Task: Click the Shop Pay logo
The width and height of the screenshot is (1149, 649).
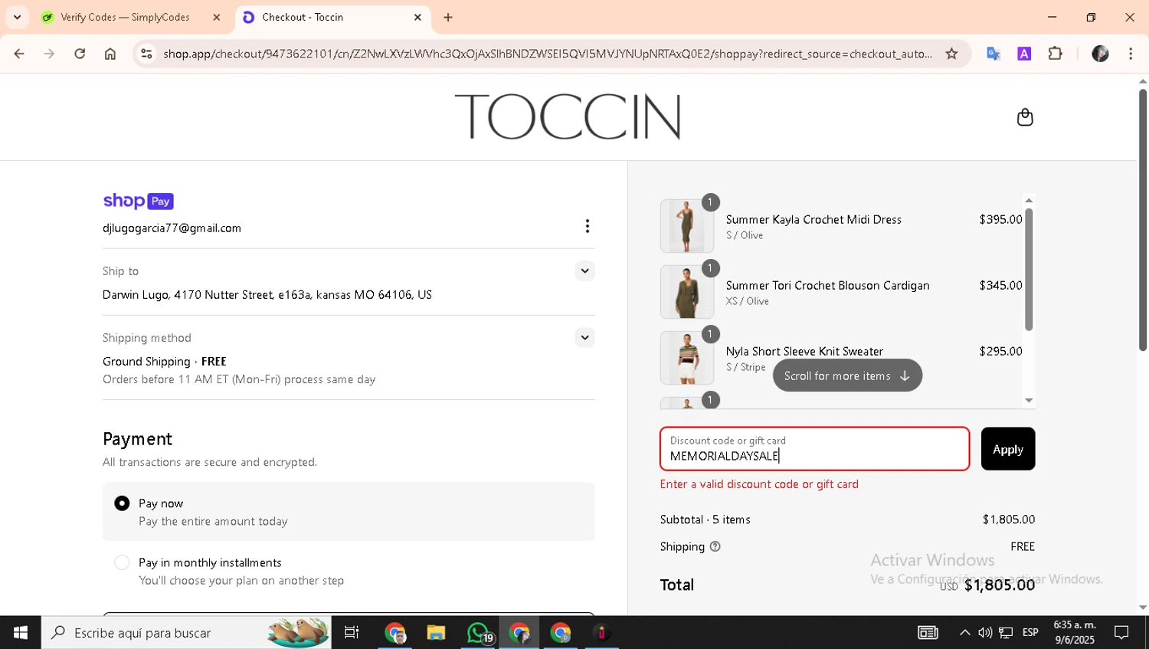Action: coord(139,201)
